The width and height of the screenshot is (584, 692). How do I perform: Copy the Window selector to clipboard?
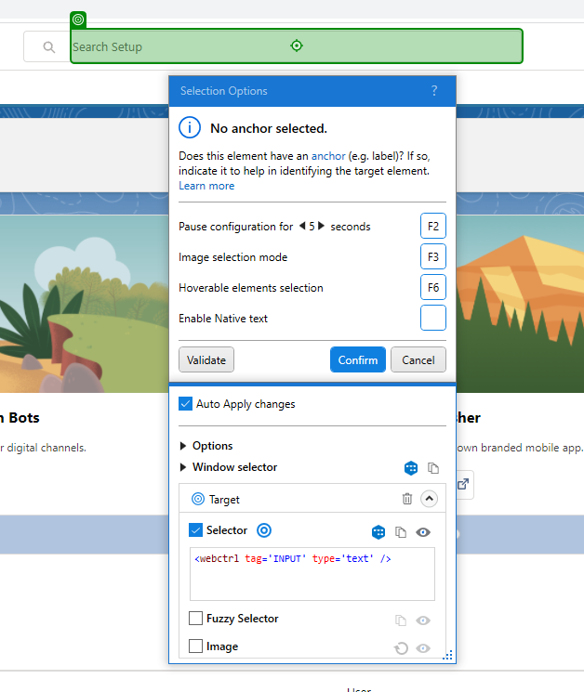click(x=432, y=468)
